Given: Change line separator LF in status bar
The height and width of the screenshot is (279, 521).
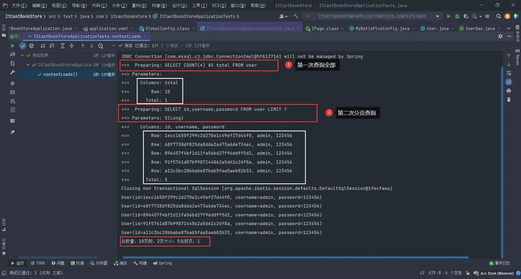Looking at the screenshot, I should point(422,273).
